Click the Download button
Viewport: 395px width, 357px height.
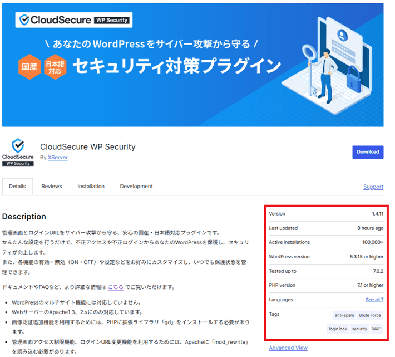368,152
